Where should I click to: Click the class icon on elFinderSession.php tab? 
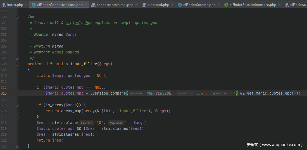[x=180, y=5]
